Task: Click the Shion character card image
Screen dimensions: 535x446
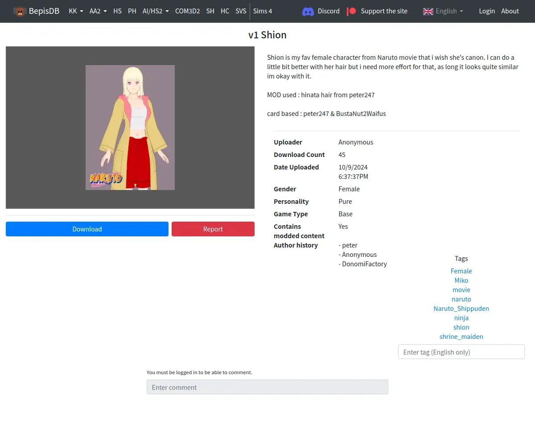Action: 130,128
